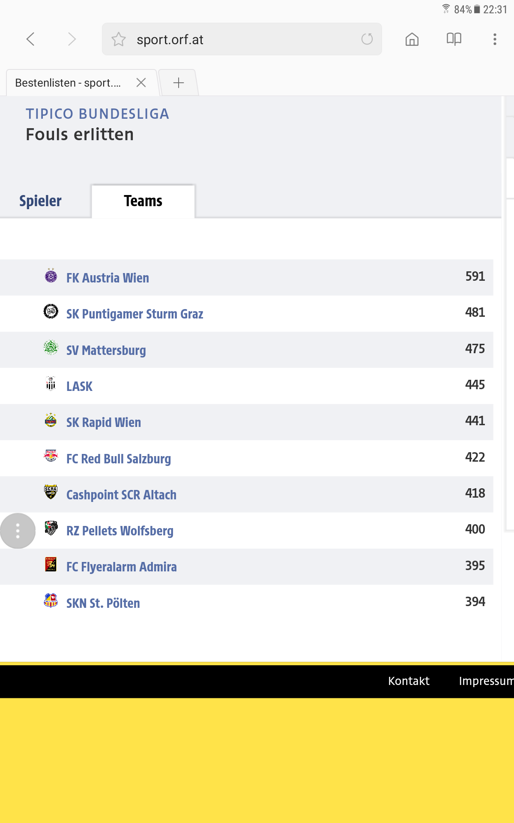
Task: Tap the browser forward arrow
Action: click(72, 39)
